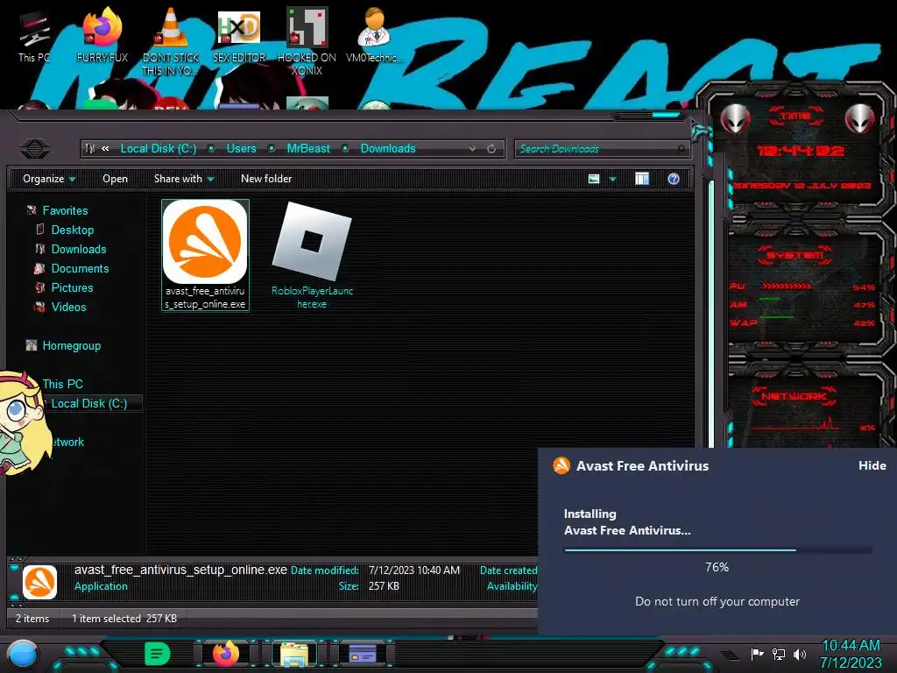Click the TIME widget digital clock
Viewport: 897px width, 673px height.
tap(800, 151)
